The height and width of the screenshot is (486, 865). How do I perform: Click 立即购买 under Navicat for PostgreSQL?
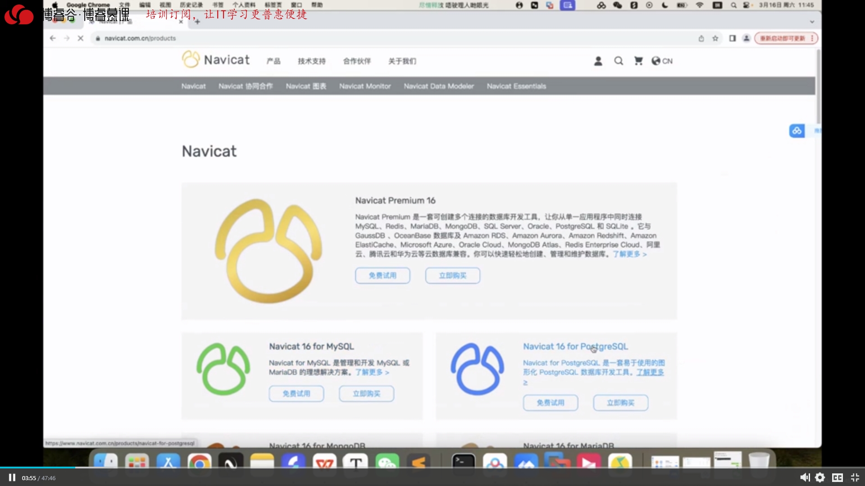[x=621, y=403]
